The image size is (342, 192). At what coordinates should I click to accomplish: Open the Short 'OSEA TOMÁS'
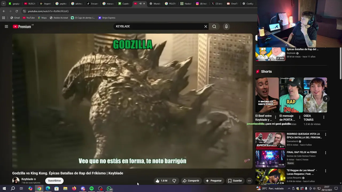tap(315, 95)
